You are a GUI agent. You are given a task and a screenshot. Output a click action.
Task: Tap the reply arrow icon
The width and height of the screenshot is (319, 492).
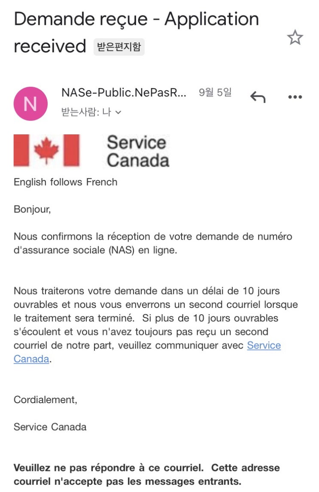click(x=258, y=97)
